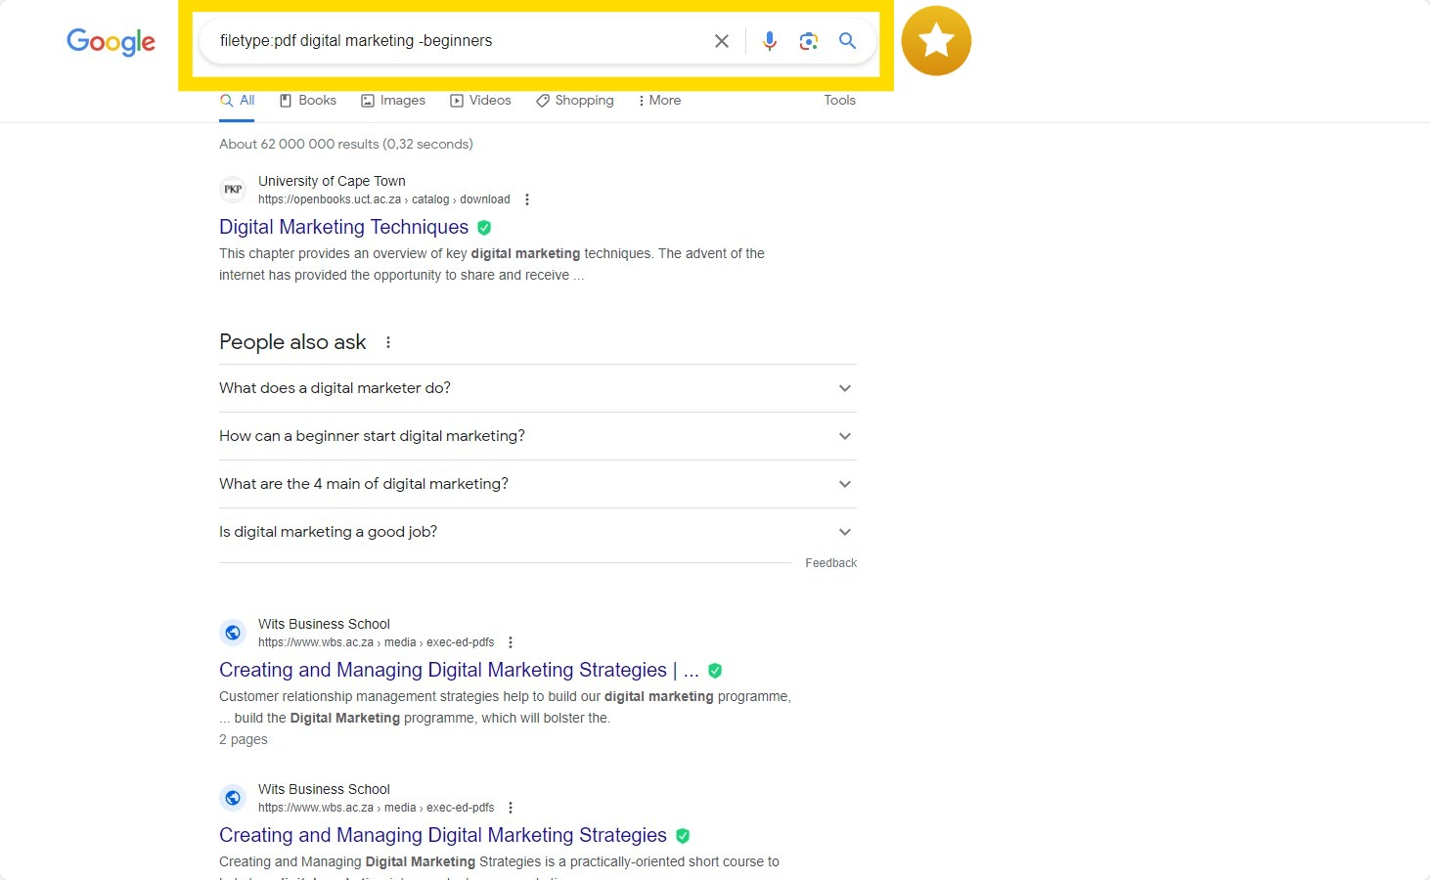Expand "What does a digital marketer do?"
This screenshot has width=1430, height=880.
point(538,388)
